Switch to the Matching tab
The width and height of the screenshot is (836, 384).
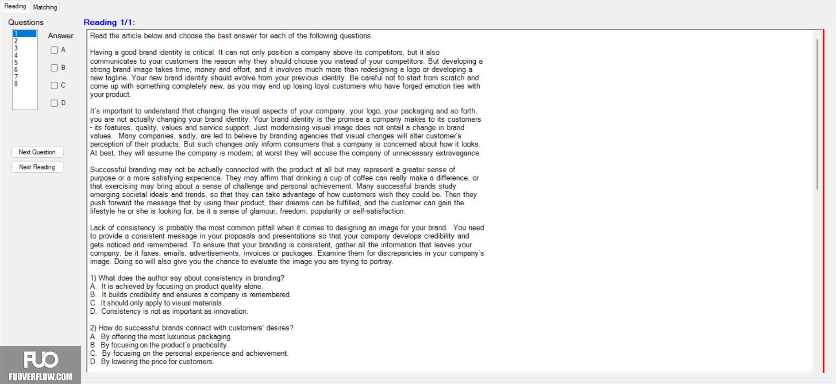pos(45,7)
